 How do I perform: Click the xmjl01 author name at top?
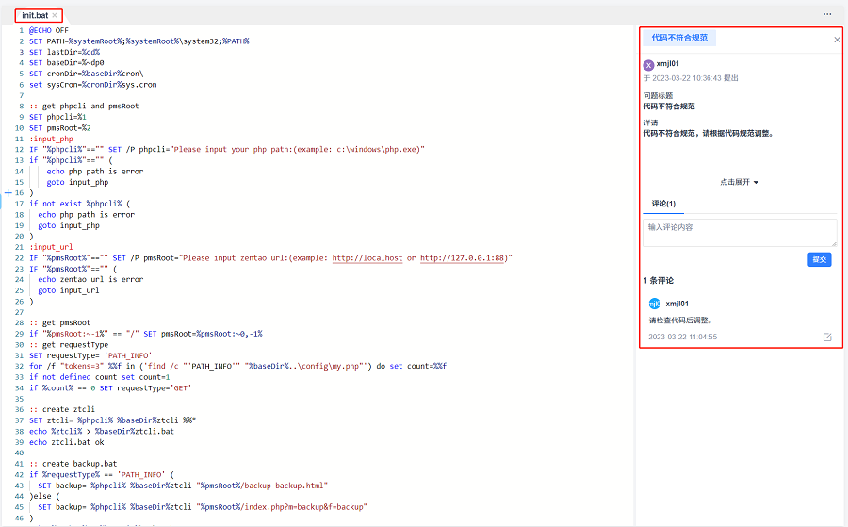coord(668,64)
